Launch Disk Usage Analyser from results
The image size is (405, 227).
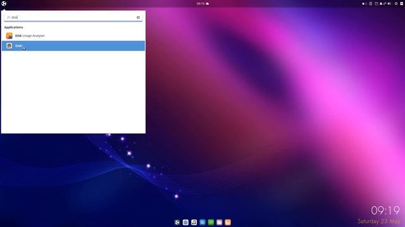[73, 36]
